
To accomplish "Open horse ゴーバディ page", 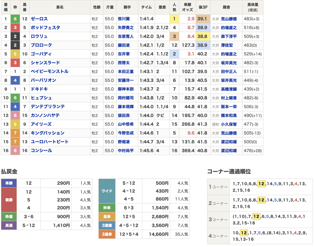I will pyautogui.click(x=41, y=54).
